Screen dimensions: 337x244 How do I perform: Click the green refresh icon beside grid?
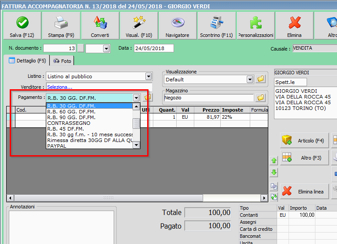274,197
